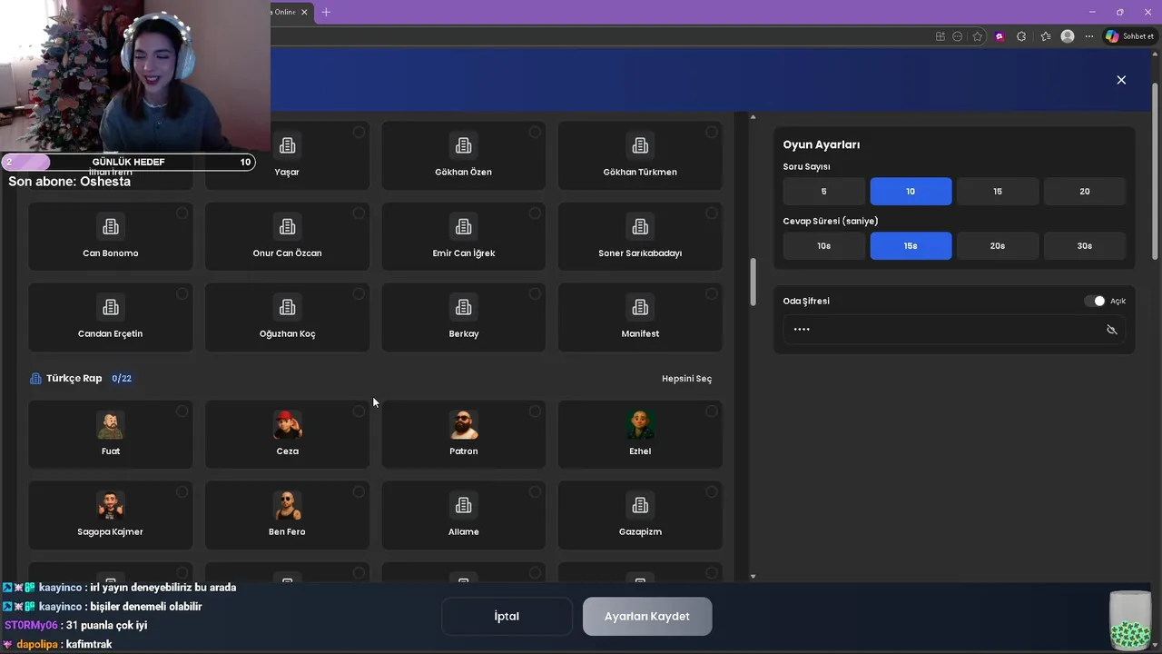
Task: Click the Manifest card building icon
Action: pos(640,307)
